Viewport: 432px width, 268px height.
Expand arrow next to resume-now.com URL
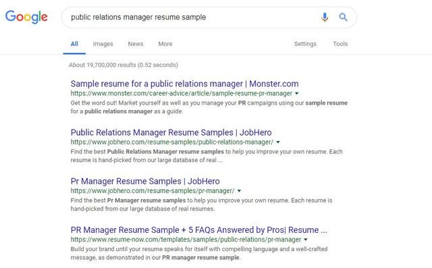[x=306, y=240]
